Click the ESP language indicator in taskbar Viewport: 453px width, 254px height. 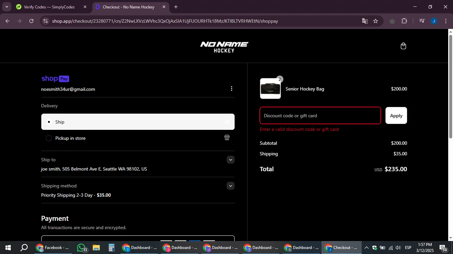408,248
